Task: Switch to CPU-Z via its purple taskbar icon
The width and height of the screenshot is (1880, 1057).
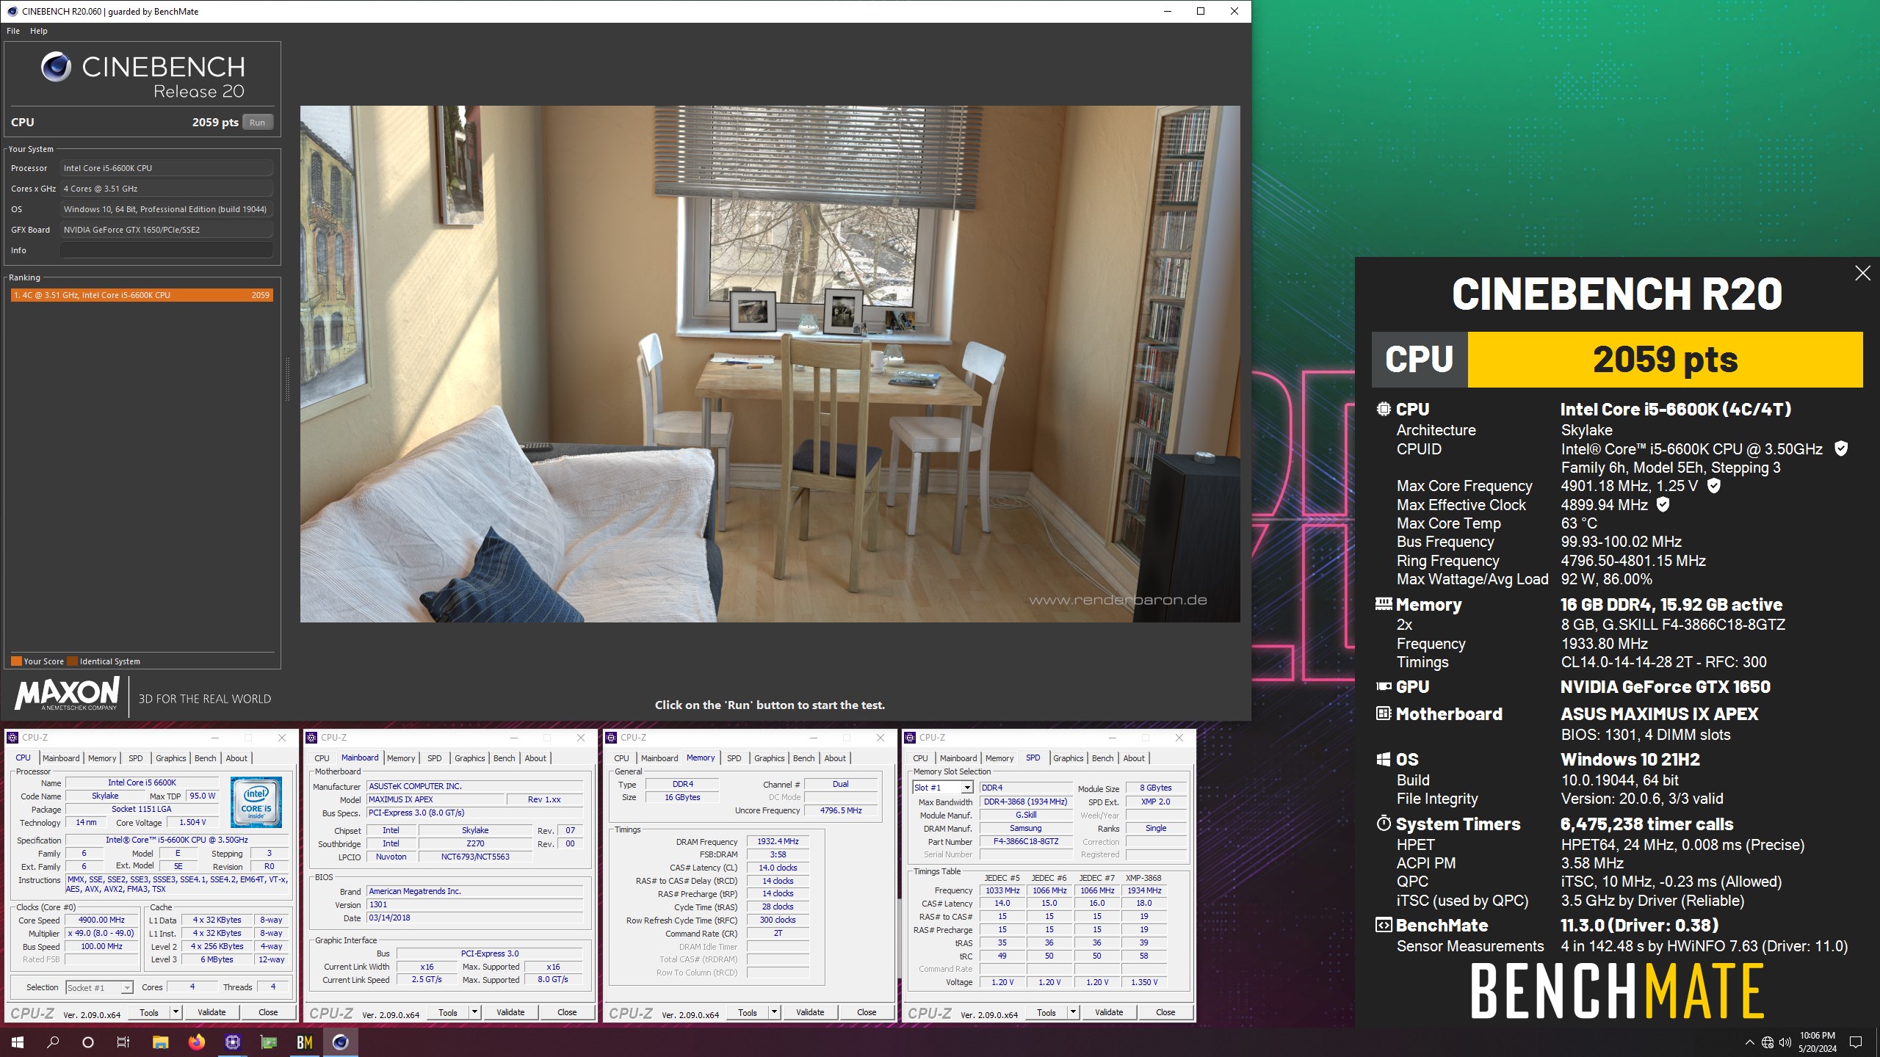Action: [233, 1042]
